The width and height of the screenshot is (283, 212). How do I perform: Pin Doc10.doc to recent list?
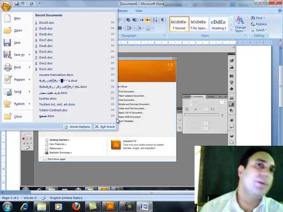(113, 23)
